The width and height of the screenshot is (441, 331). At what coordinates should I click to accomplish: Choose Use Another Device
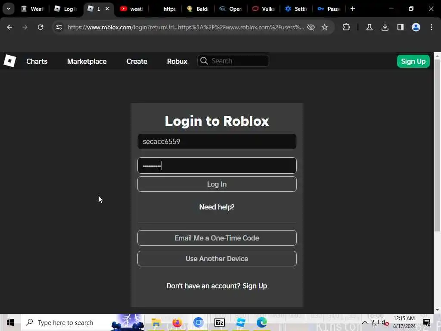point(217,259)
